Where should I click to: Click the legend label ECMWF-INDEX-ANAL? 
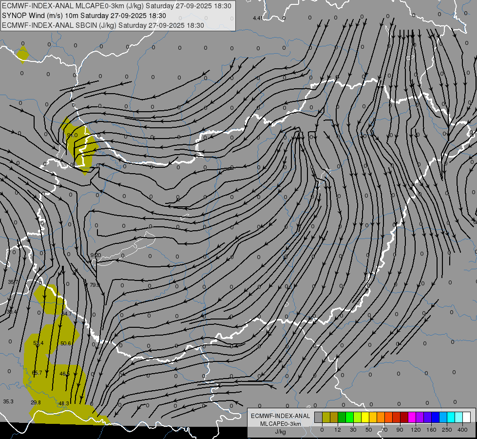281,416
